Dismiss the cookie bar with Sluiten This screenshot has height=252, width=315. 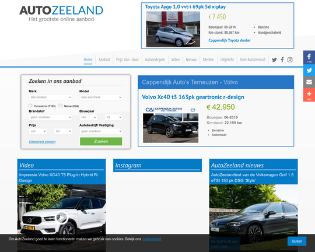tap(297, 241)
